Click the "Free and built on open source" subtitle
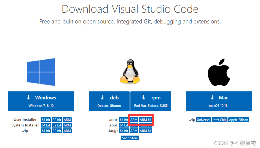 pos(130,22)
